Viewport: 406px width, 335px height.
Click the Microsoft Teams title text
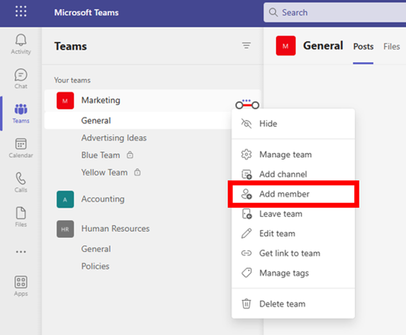86,12
